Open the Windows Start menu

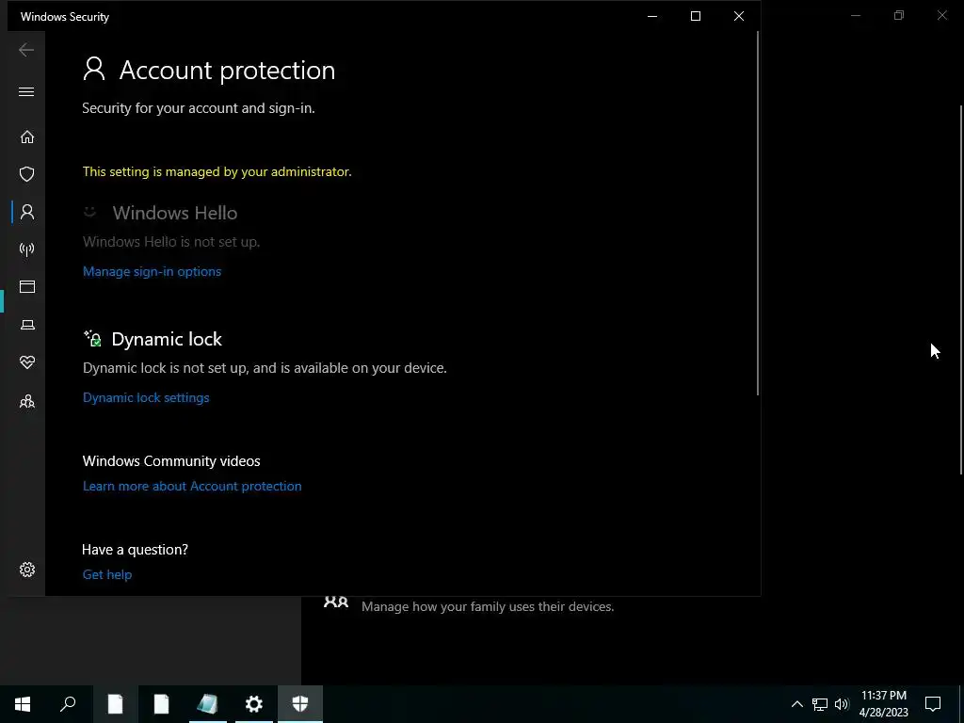[23, 704]
